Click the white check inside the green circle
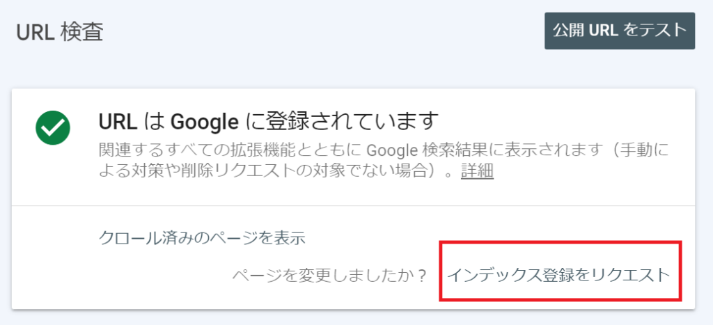713x325 pixels. (53, 129)
